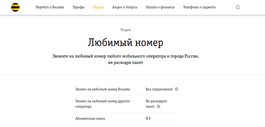265x127 pixels.
Task: Open the search magnifier icon
Action: [238, 7]
